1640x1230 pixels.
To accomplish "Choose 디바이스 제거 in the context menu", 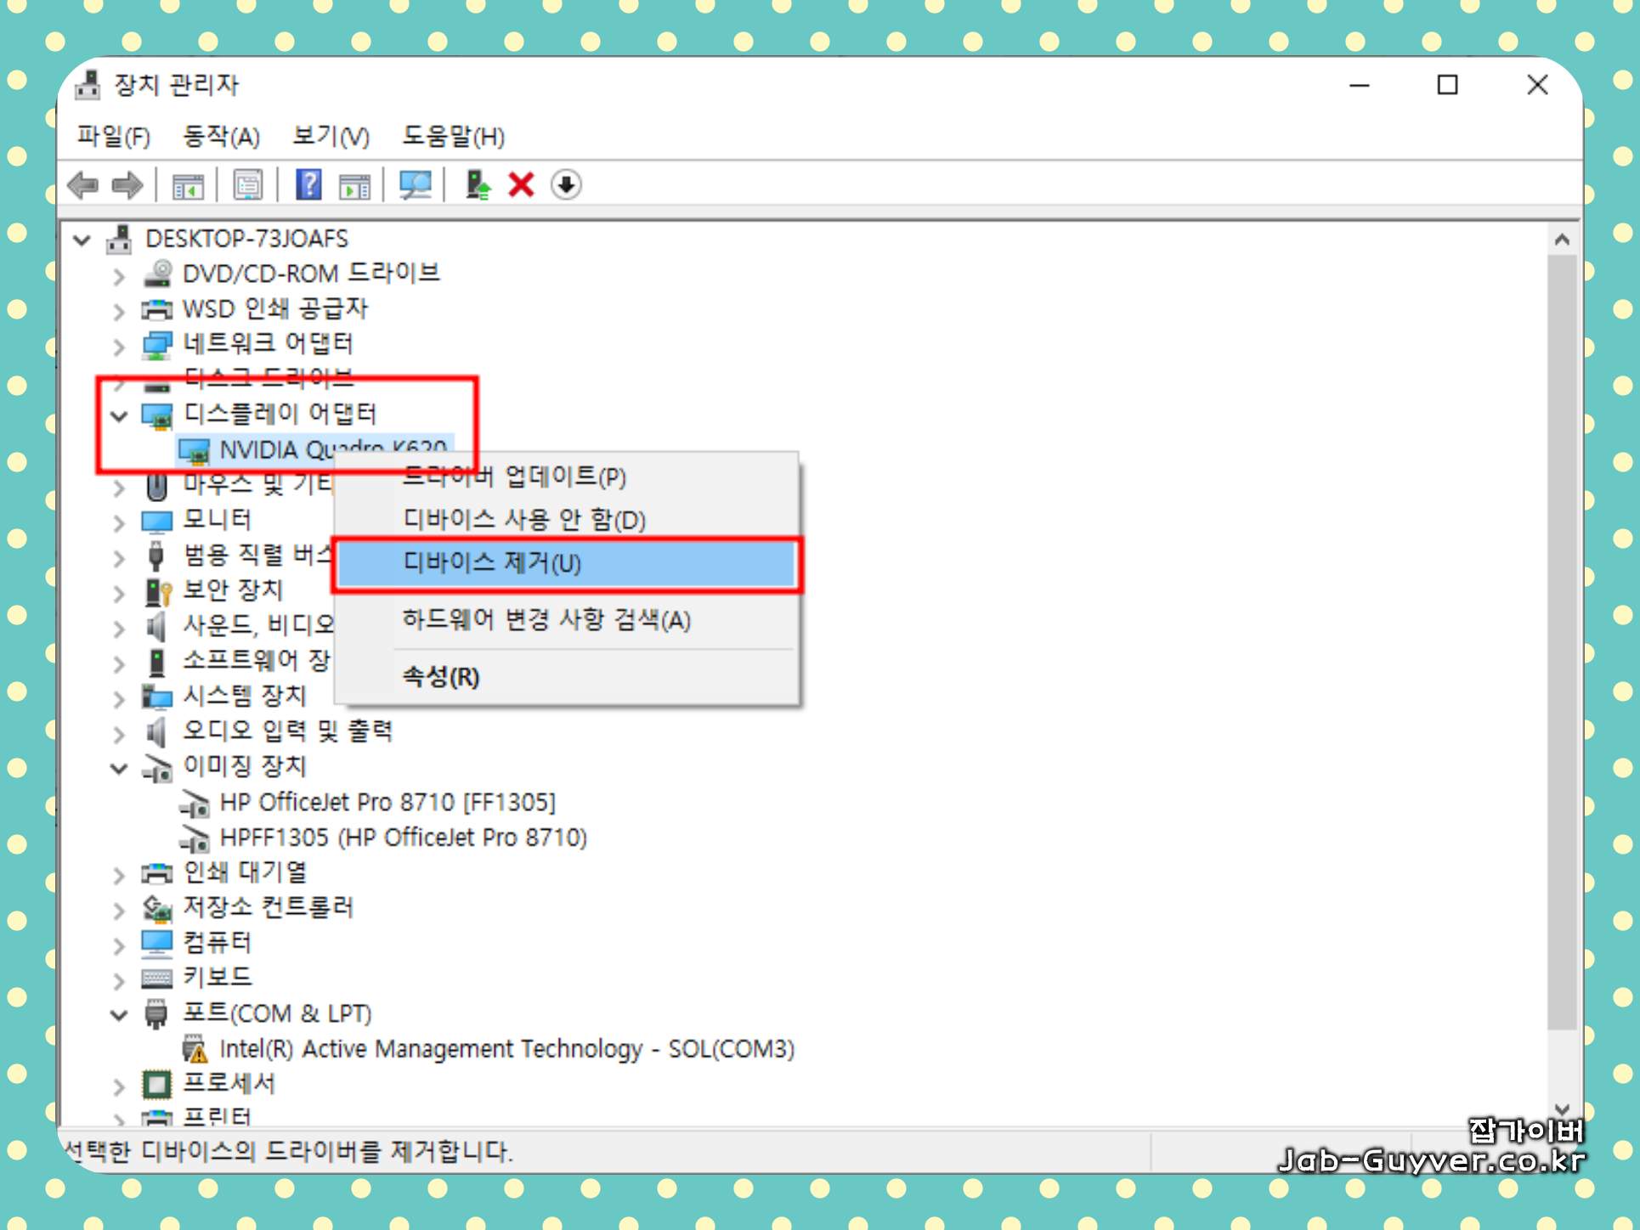I will click(493, 563).
